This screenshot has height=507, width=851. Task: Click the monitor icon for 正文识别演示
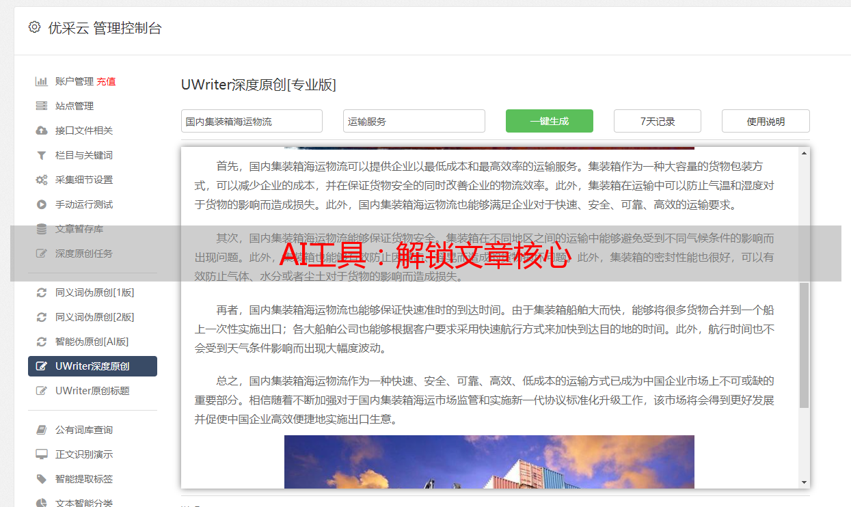coord(42,454)
